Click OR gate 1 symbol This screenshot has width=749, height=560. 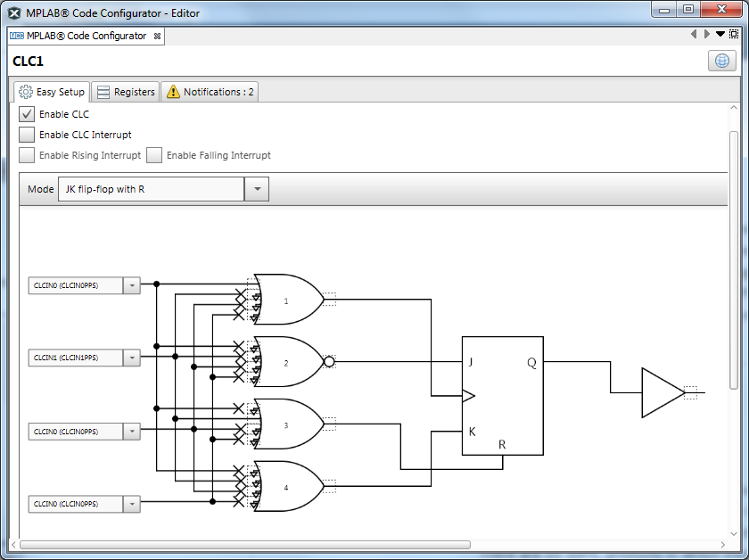[x=289, y=300]
